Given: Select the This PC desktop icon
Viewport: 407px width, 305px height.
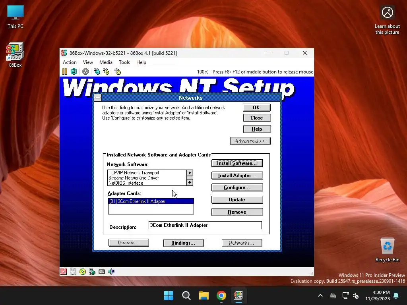Looking at the screenshot, I should tap(16, 17).
